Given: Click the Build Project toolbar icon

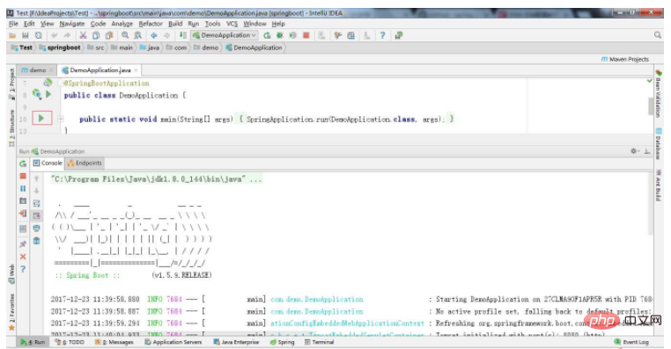Looking at the screenshot, I should 183,35.
